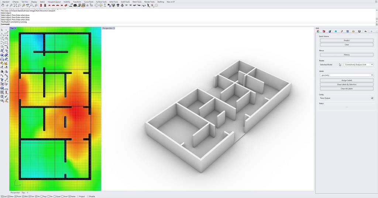Select the Pan view hand icon

point(2,5)
